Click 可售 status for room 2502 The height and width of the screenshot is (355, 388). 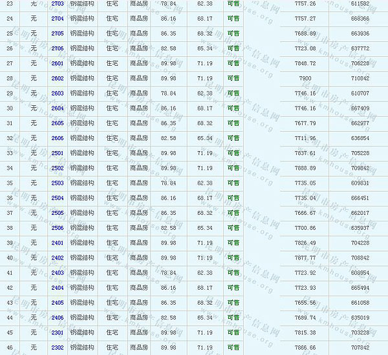(x=233, y=168)
